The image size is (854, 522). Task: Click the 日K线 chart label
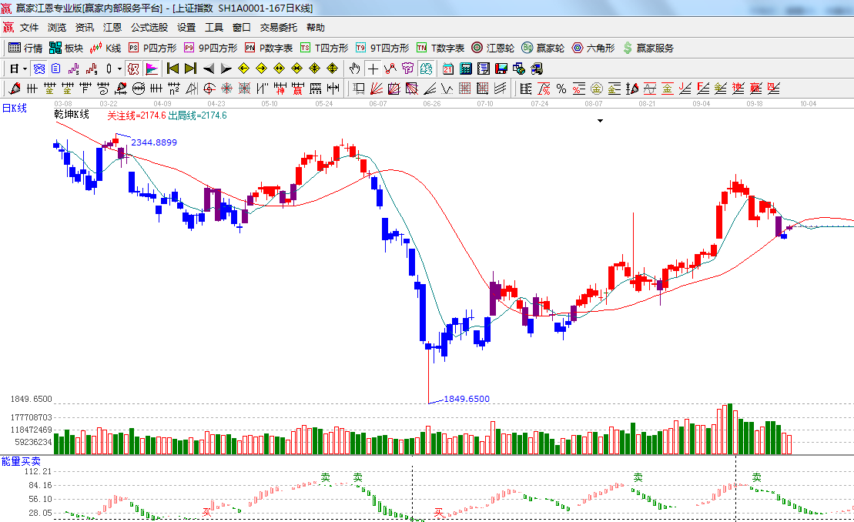14,108
